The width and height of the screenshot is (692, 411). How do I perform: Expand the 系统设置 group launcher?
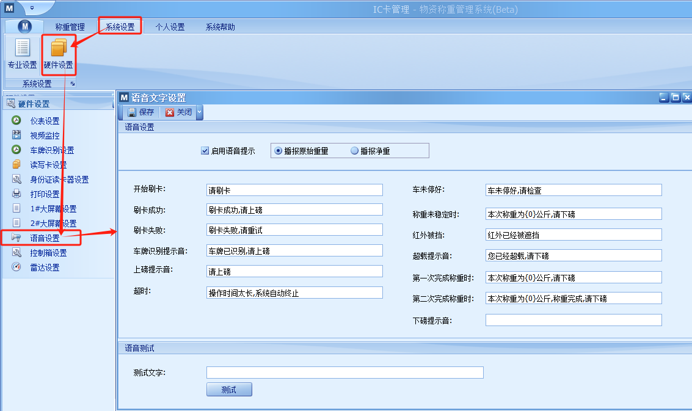click(73, 84)
